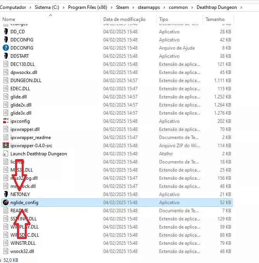This screenshot has height=263, width=259.
Task: Click the DUNGEON.DLL file icon
Action: point(6,80)
